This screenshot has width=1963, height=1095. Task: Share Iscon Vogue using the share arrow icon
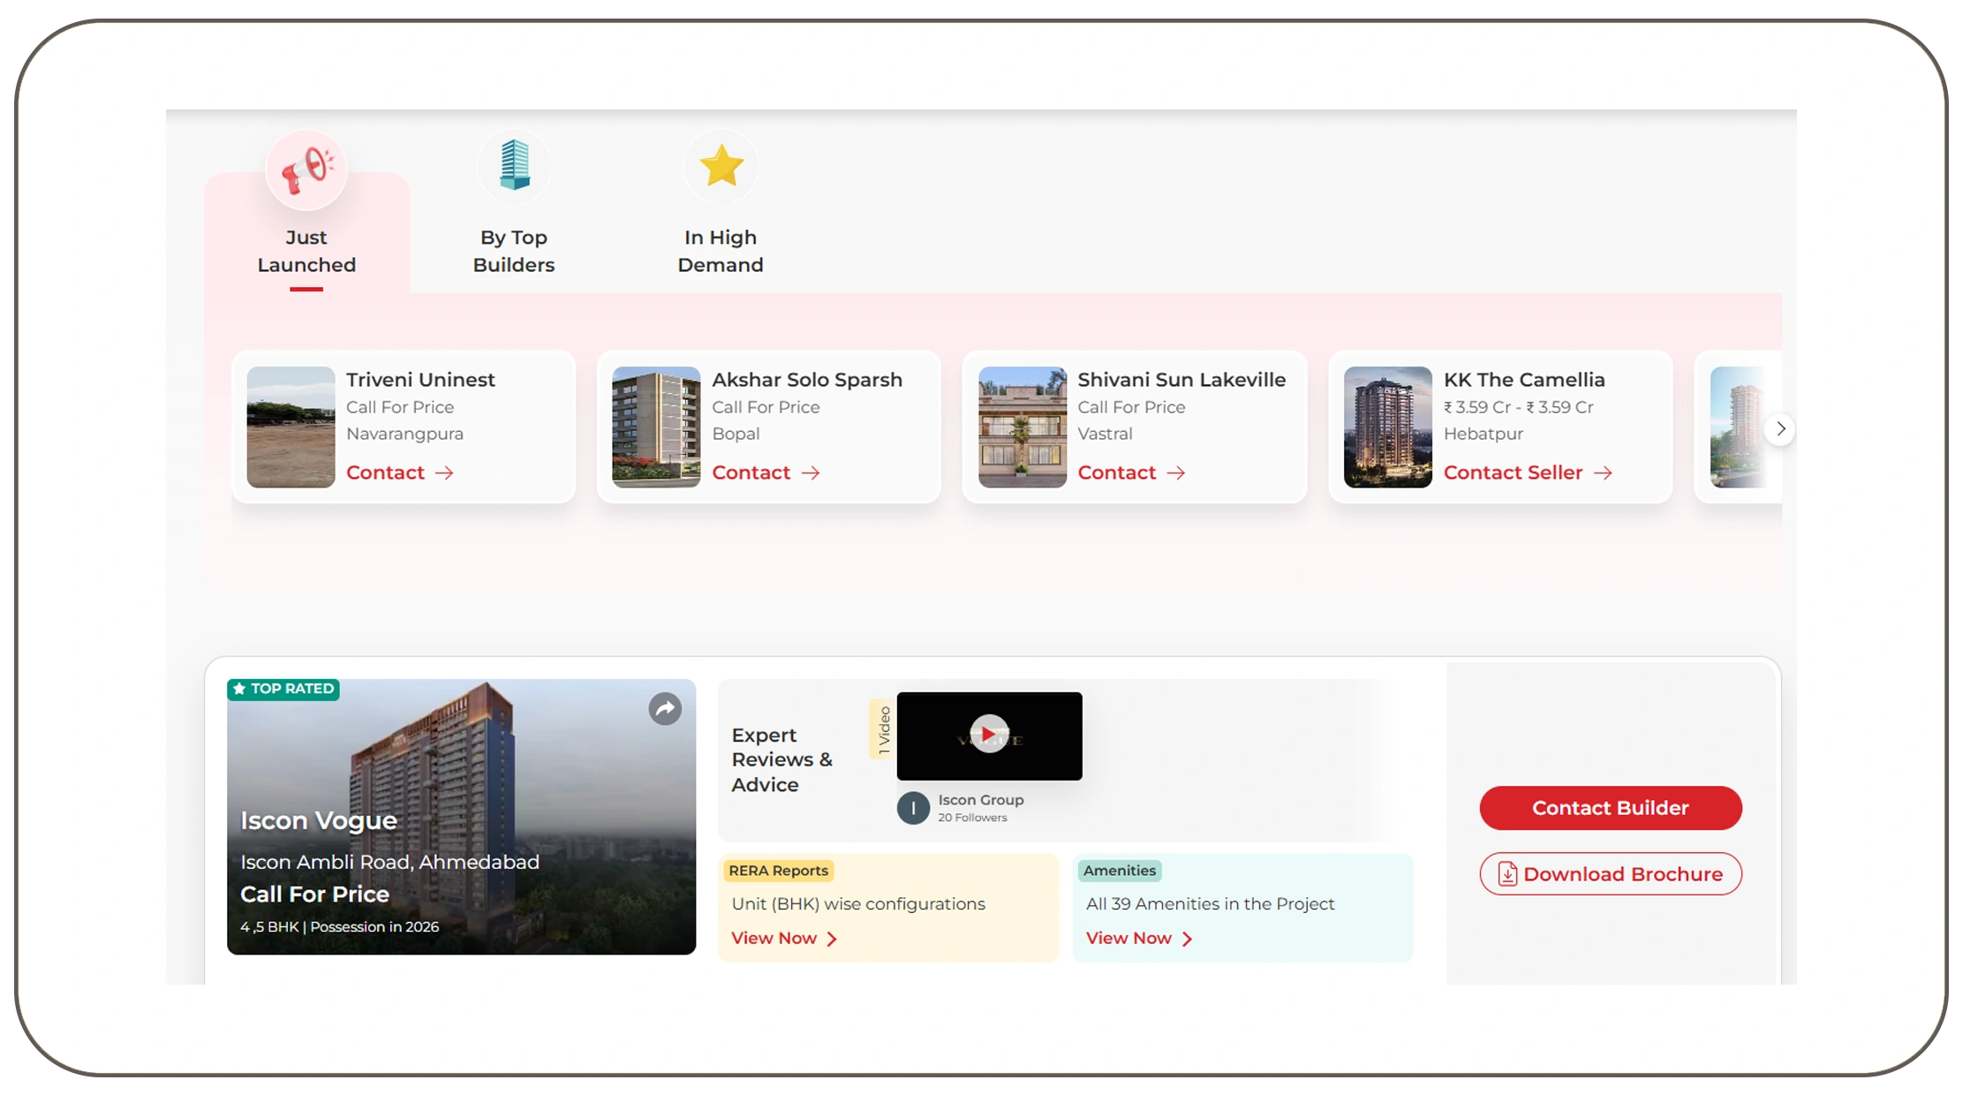pyautogui.click(x=665, y=709)
